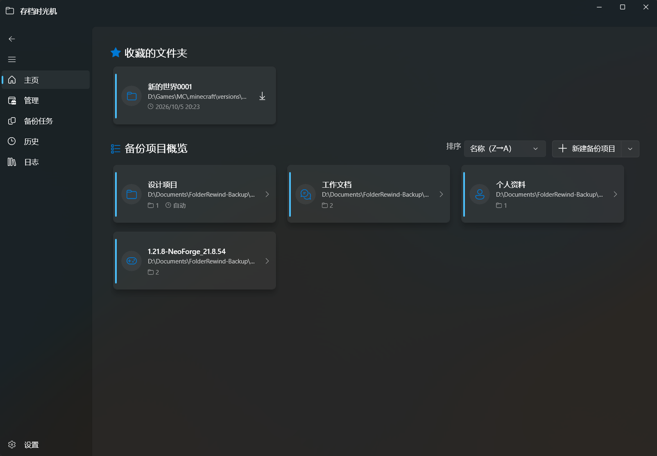Open 设置 at the sidebar bottom

[x=46, y=445]
